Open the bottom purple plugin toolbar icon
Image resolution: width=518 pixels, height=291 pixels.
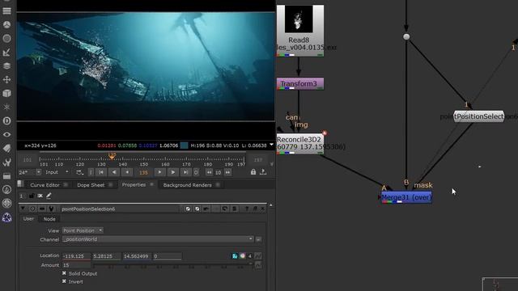[x=6, y=217]
